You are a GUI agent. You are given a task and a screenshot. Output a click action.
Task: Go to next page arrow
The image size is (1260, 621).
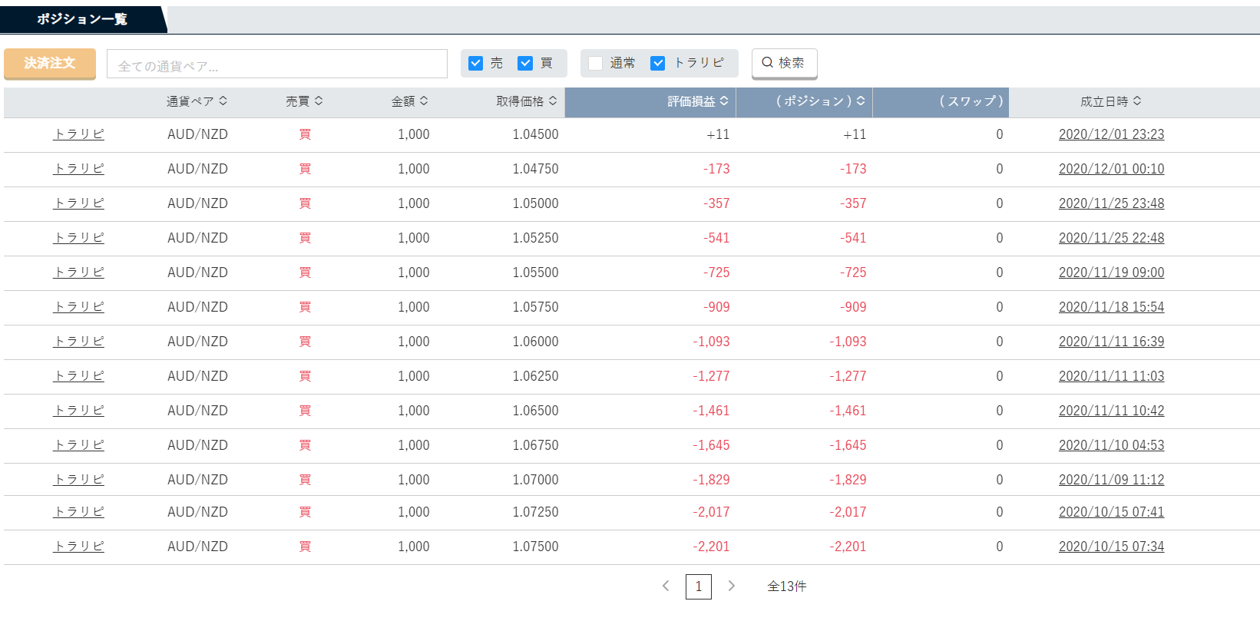(732, 586)
